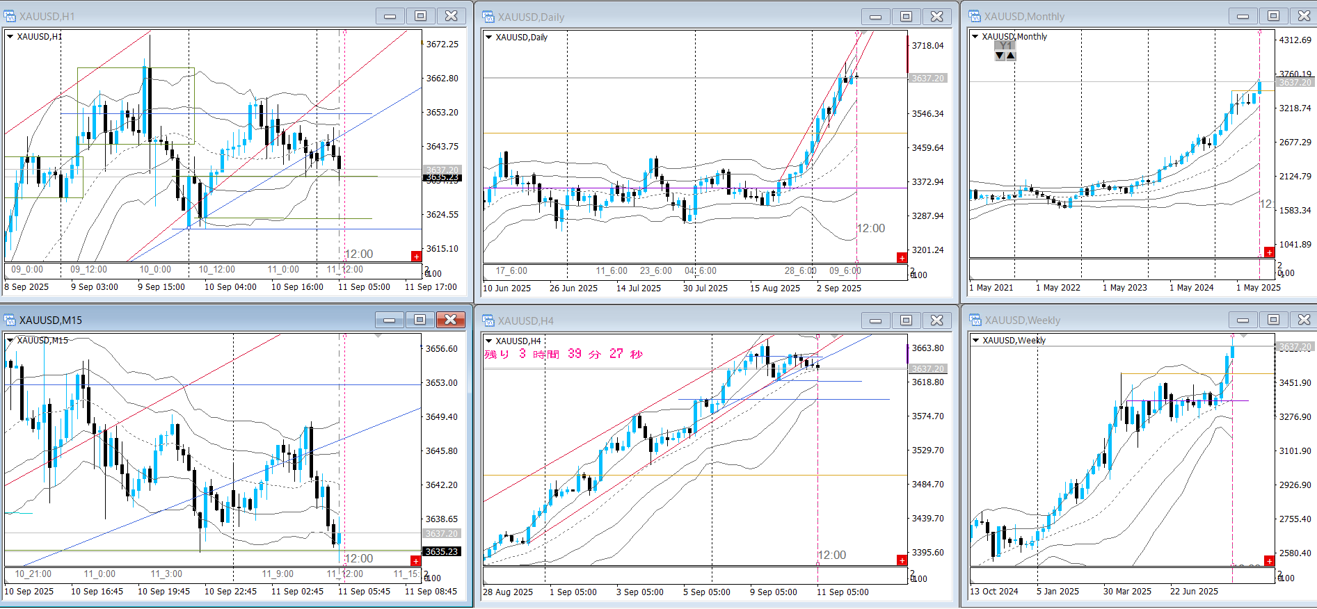Click red plus icon in M15 chart
The image size is (1317, 609).
pyautogui.click(x=415, y=561)
